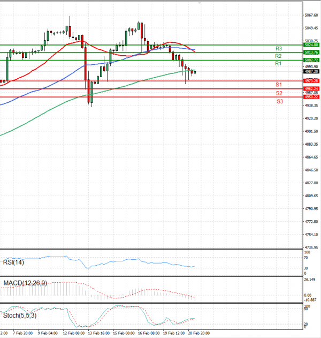Viewport: 321px width, 338px height.
Task: Click the latest candlestick on the chart
Action: pos(195,72)
